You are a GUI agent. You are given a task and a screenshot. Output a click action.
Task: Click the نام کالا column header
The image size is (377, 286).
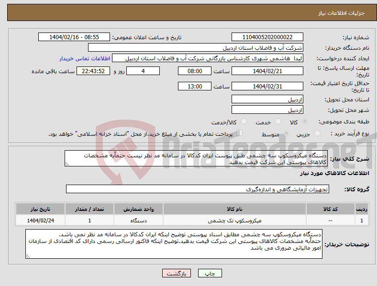(234, 209)
